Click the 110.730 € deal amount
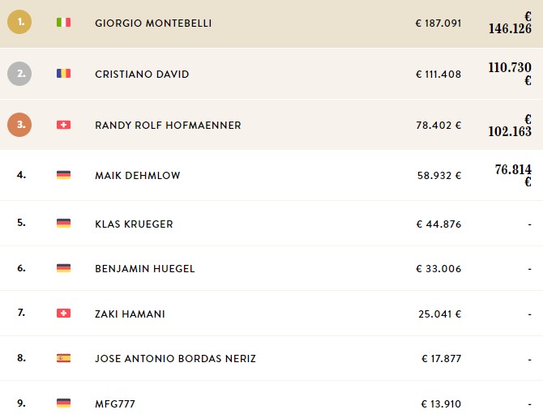The width and height of the screenshot is (543, 414). coord(510,74)
